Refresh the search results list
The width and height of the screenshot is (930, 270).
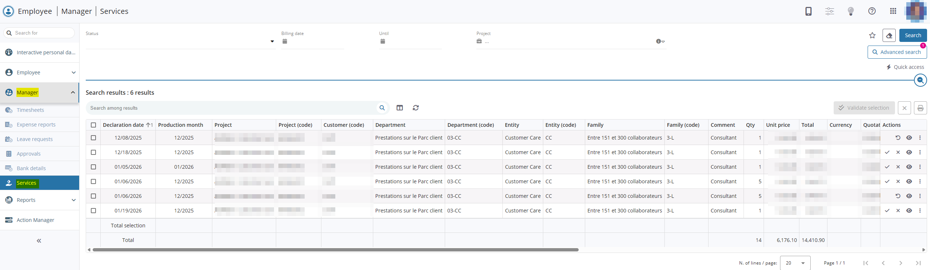tap(416, 108)
